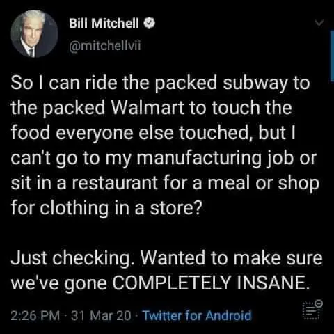Click the 31 Mar 20 date
The height and width of the screenshot is (334, 334).
click(x=101, y=315)
